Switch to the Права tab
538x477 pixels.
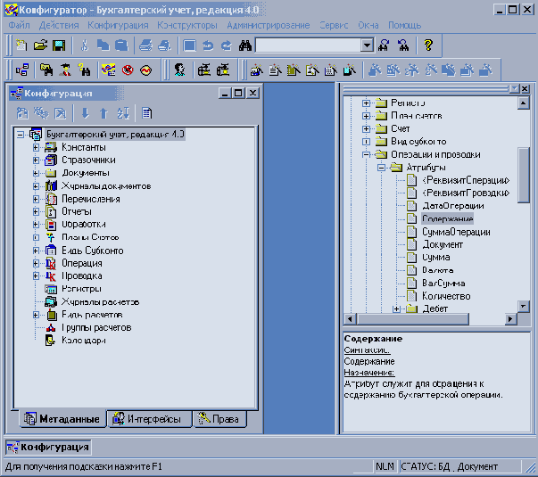tap(219, 419)
